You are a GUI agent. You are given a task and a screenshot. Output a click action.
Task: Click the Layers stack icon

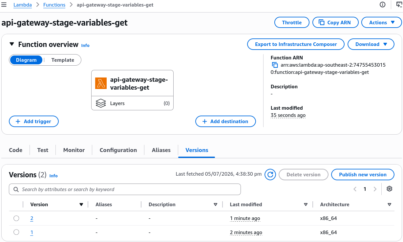101,103
